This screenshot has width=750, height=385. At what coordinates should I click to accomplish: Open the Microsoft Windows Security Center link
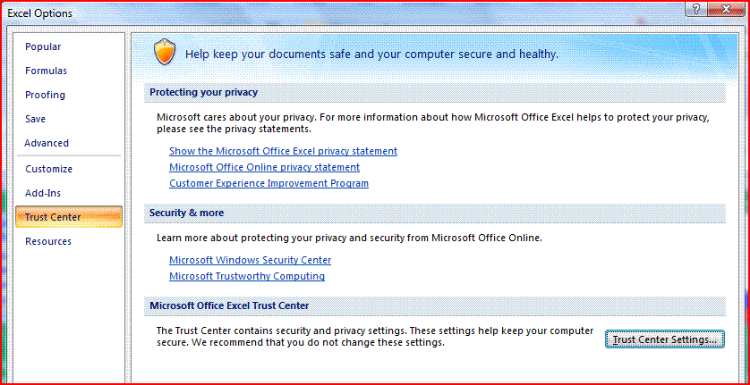coord(250,261)
